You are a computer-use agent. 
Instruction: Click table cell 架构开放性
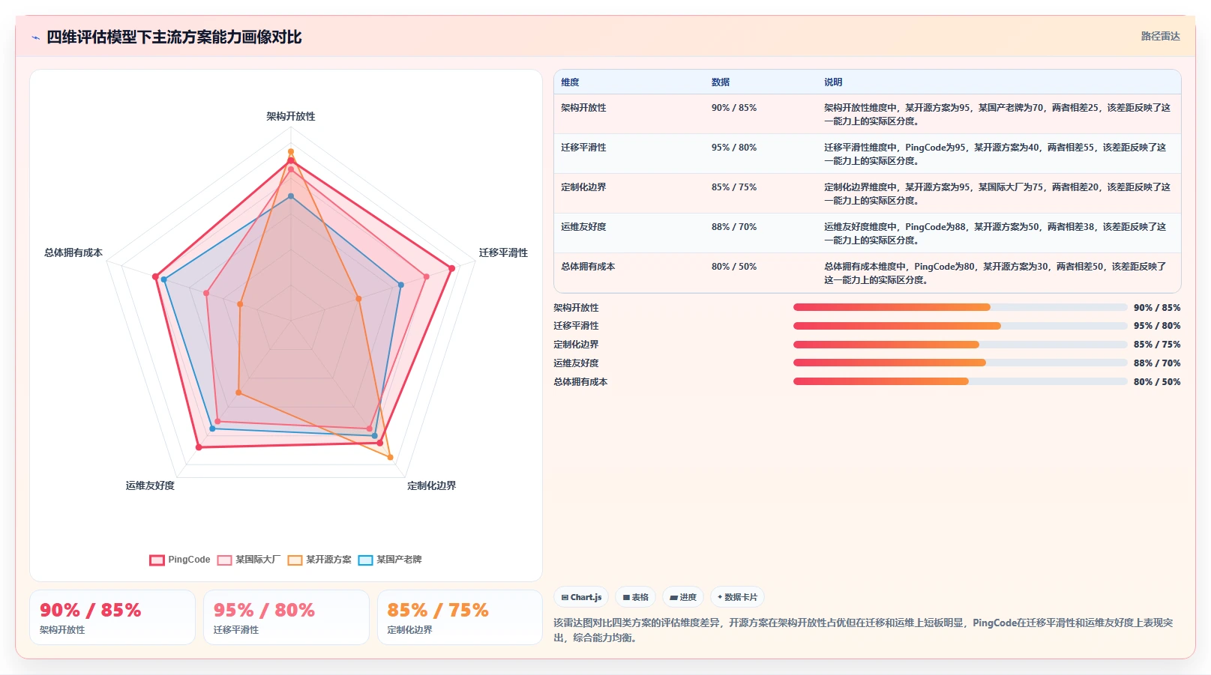pyautogui.click(x=583, y=108)
